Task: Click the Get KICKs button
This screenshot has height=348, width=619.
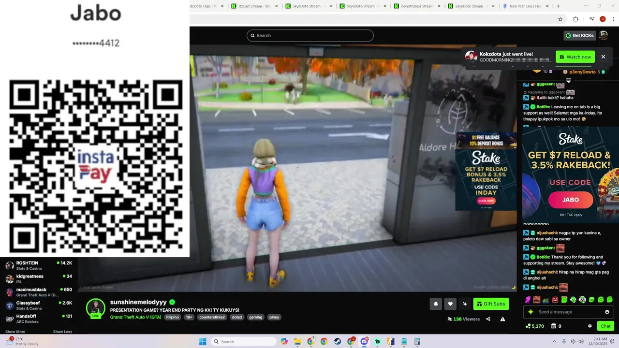Action: pyautogui.click(x=579, y=35)
